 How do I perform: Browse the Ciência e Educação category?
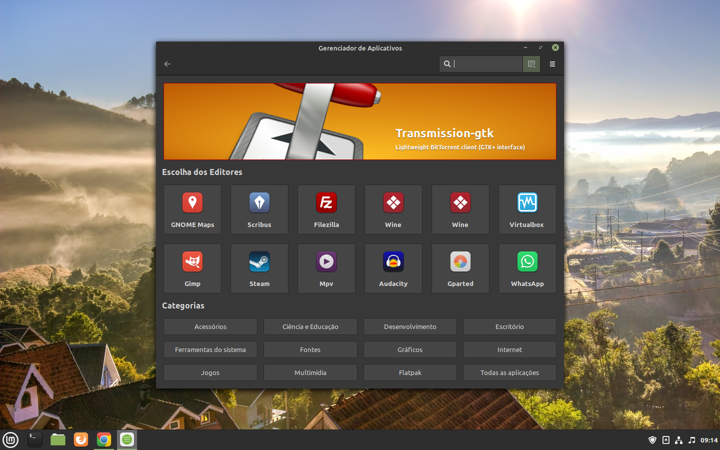coord(310,327)
